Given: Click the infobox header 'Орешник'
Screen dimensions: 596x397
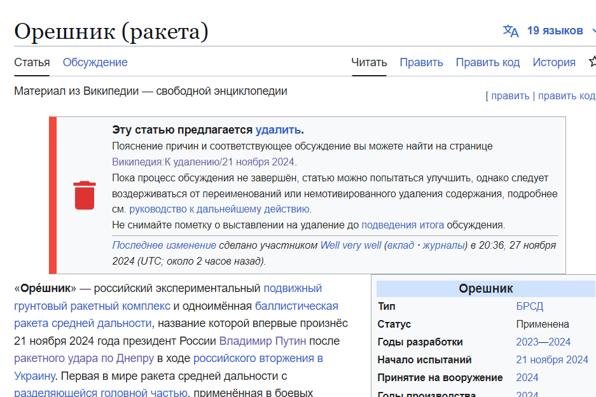Looking at the screenshot, I should [x=485, y=289].
